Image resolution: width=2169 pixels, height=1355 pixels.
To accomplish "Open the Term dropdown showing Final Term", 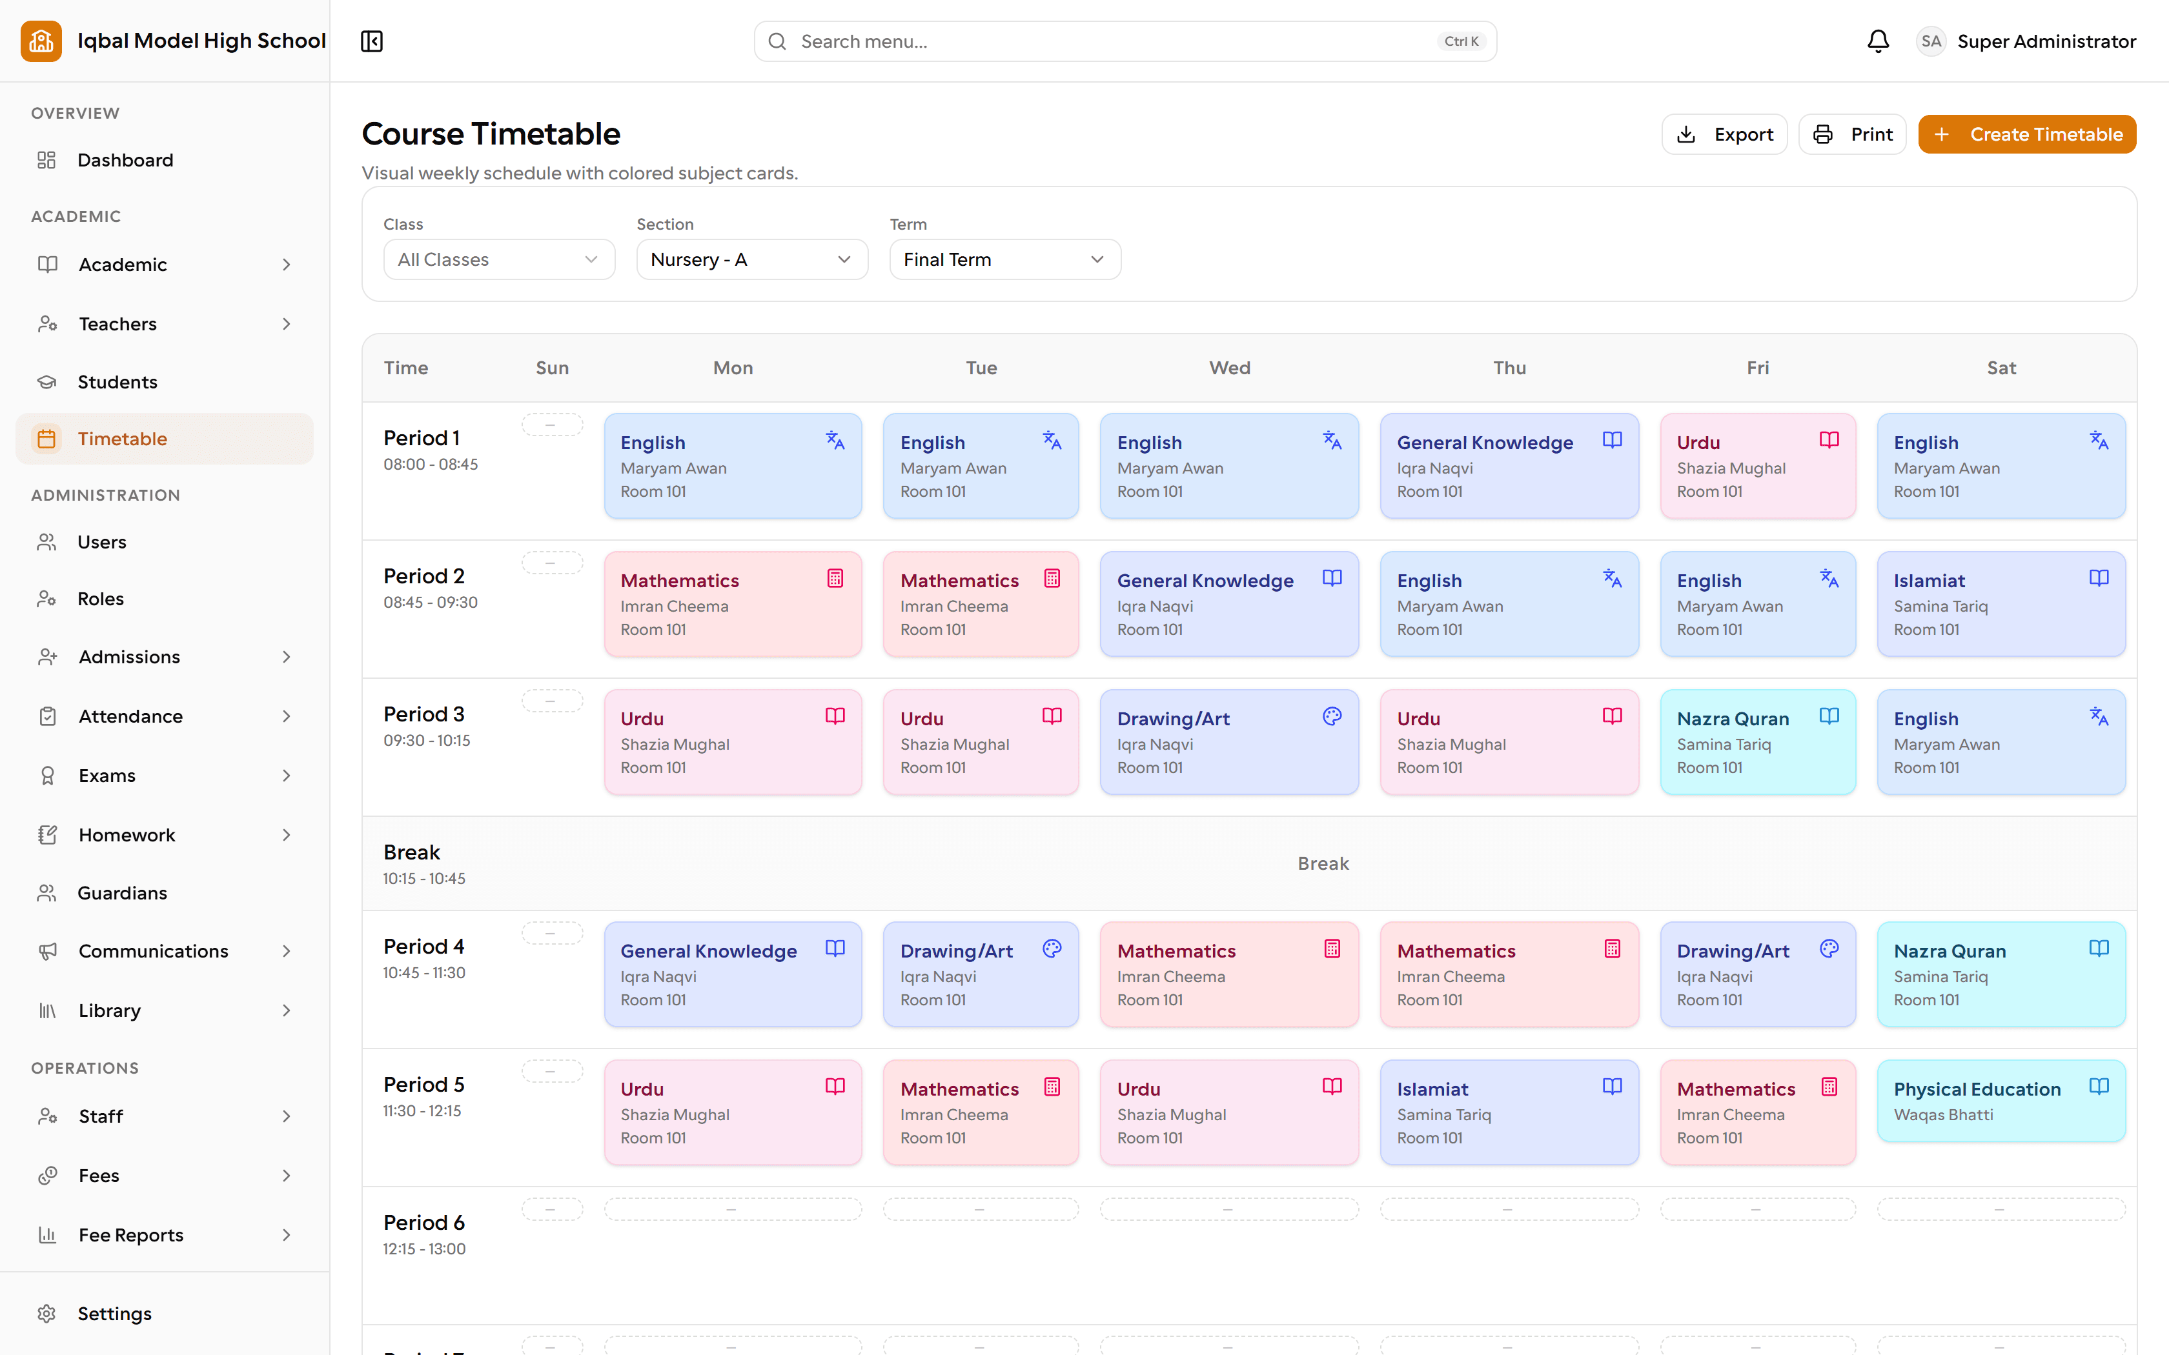I will coord(1004,259).
